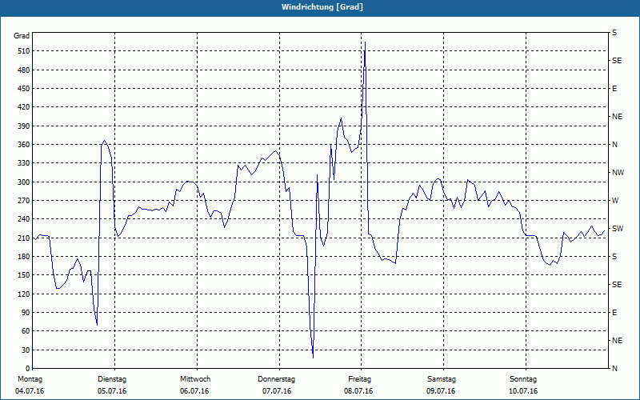Click the 510 value on the left axis
Screen dimensions: 640x400
24,51
